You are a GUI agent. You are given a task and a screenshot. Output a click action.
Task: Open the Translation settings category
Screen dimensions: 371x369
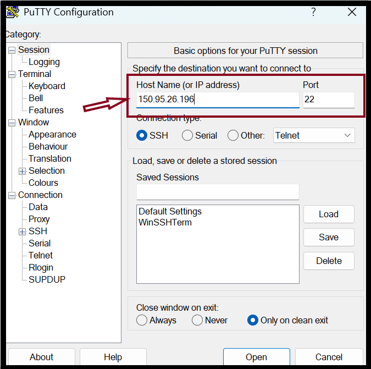point(49,158)
